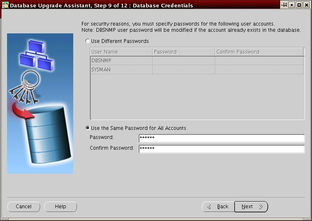
Task: Click the blue network blocks graphic
Action: (x=36, y=56)
